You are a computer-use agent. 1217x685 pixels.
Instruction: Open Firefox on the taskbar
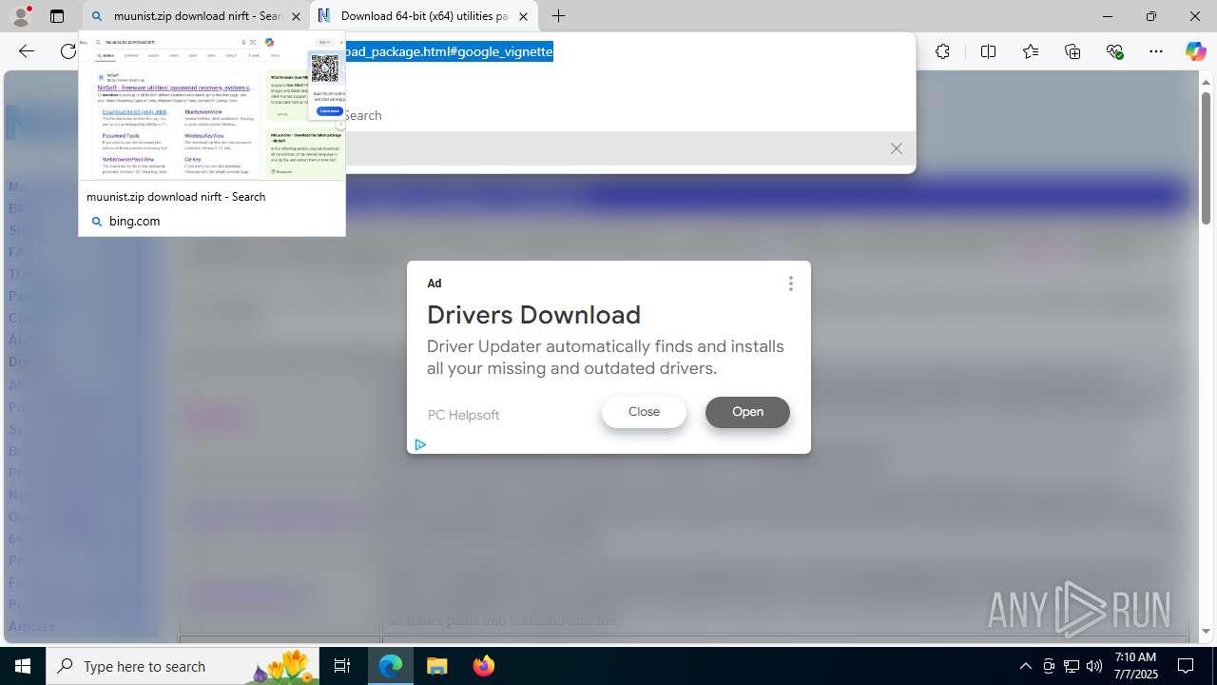(x=483, y=666)
